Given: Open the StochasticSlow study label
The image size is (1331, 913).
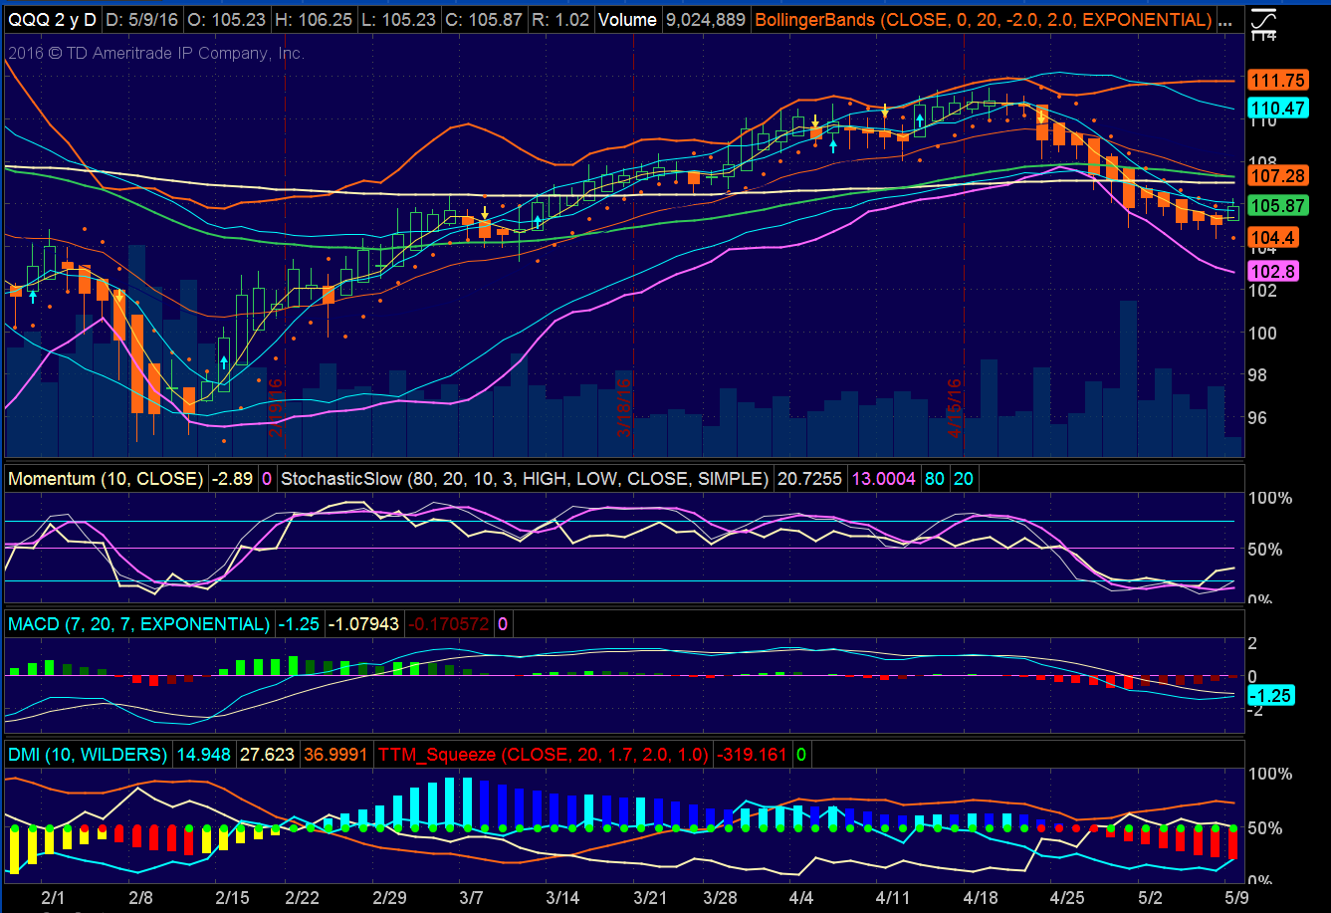Looking at the screenshot, I should coord(524,479).
